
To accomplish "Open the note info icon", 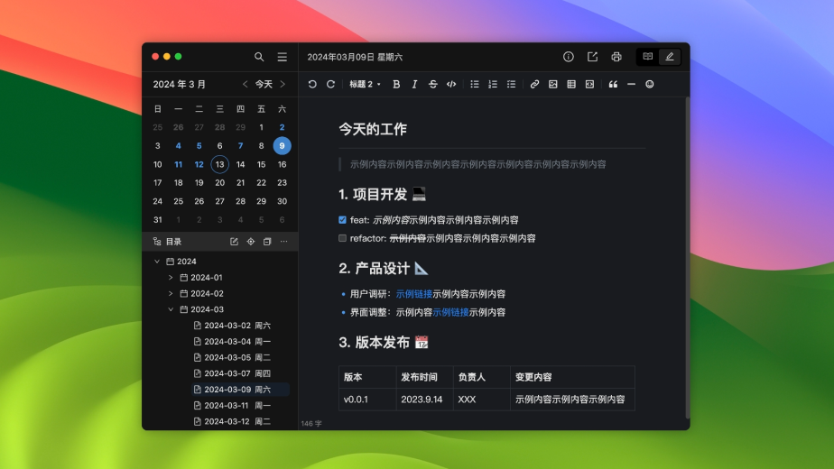I will coord(569,57).
